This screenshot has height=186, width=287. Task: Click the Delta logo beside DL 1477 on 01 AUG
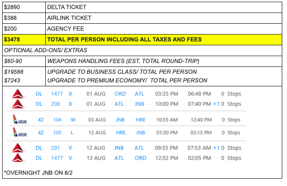pos(18,94)
